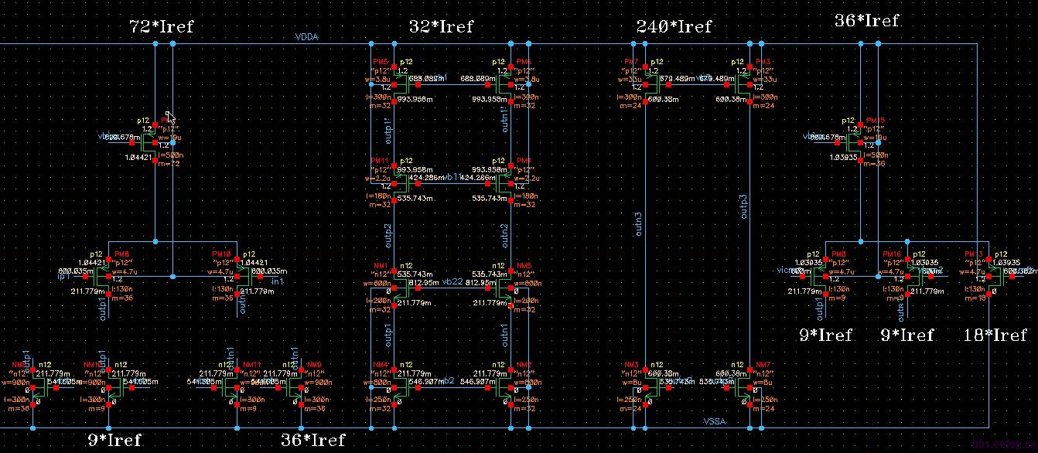This screenshot has width=1038, height=453.
Task: Click the outp2 wire label
Action: click(388, 237)
